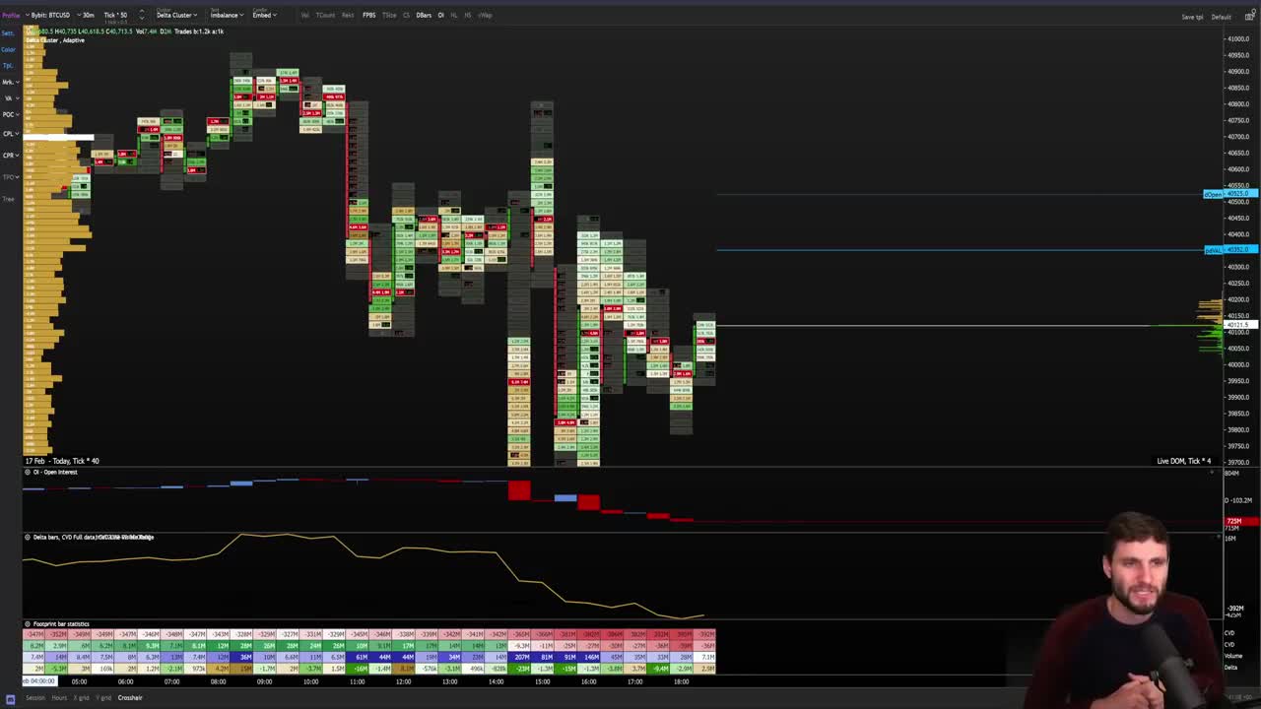The width and height of the screenshot is (1261, 709).
Task: Toggle the HL indicator
Action: coord(454,15)
